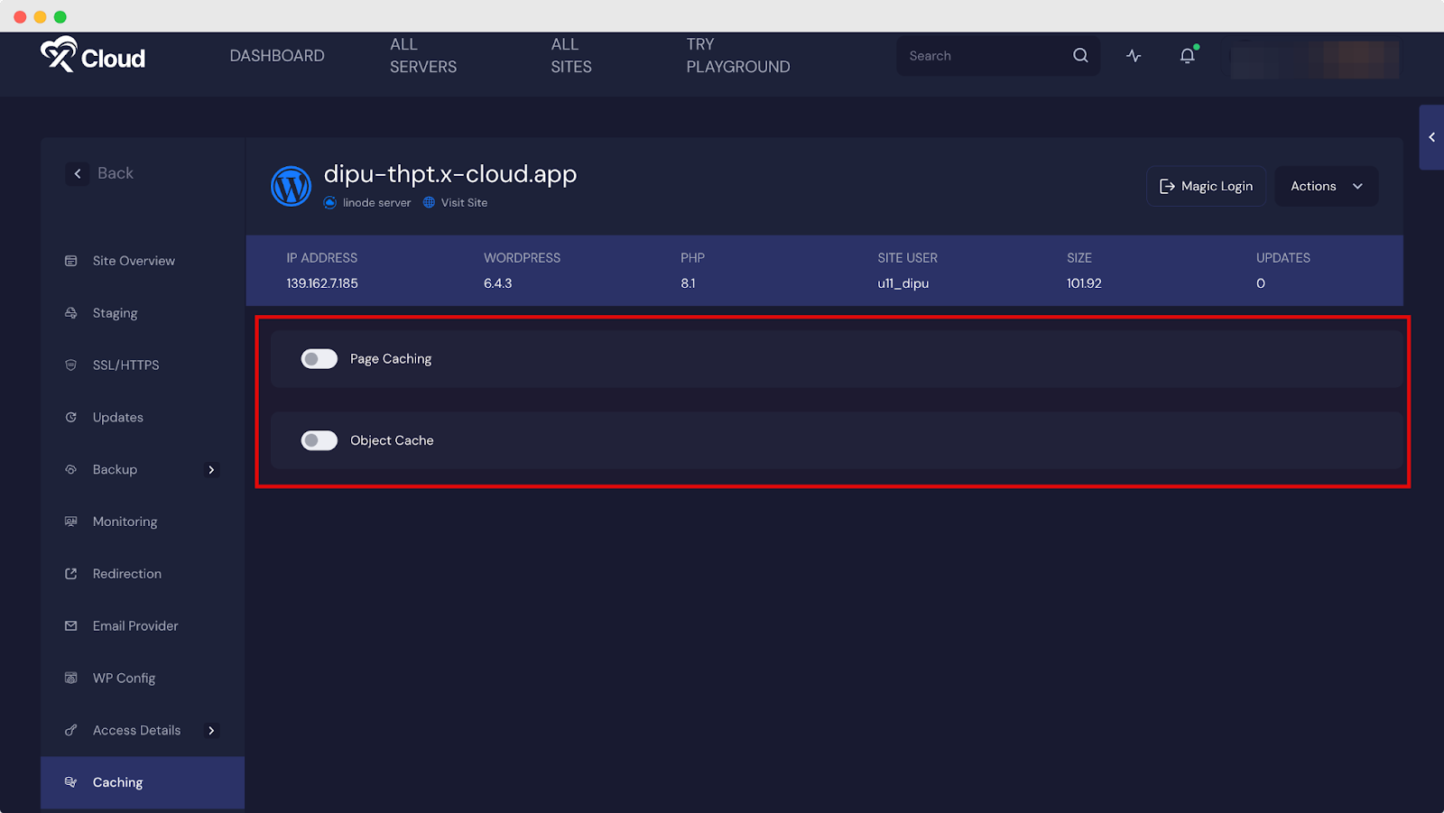This screenshot has width=1444, height=813.
Task: Collapse the right side panel tab
Action: 1431,137
